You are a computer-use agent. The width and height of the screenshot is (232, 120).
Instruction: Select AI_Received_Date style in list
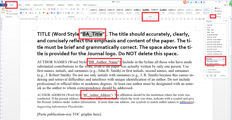[216, 34]
